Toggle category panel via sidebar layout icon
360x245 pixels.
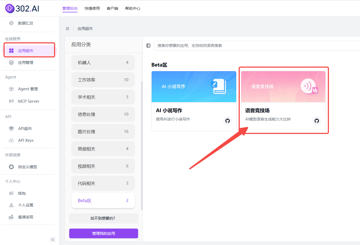(148, 46)
